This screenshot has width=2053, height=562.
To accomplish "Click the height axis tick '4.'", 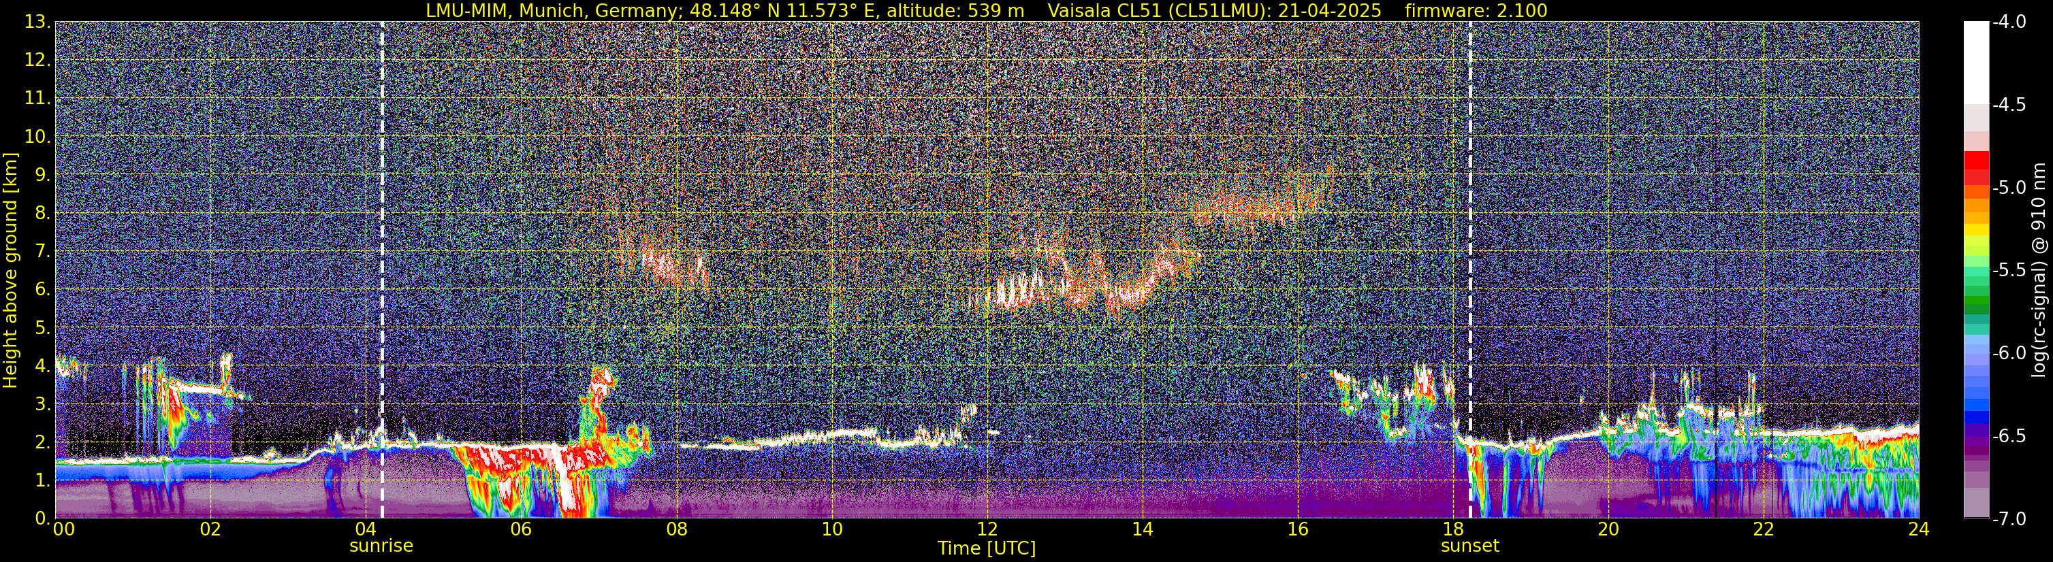I will 43,366.
